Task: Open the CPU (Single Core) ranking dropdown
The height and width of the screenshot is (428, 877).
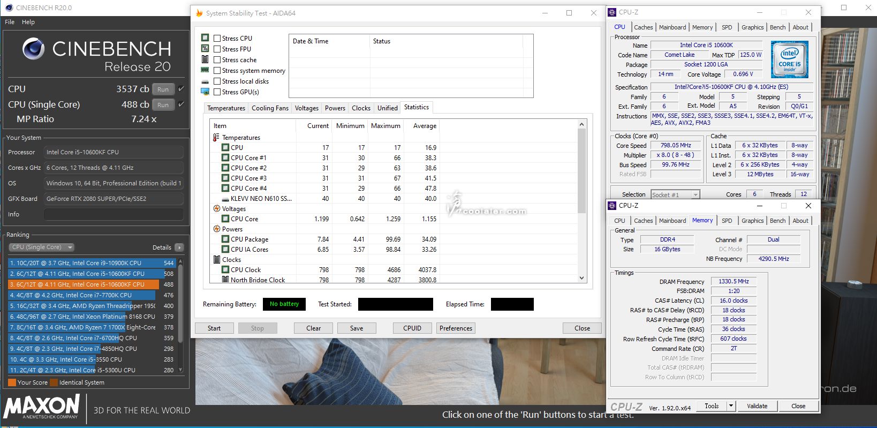Action: (42, 247)
